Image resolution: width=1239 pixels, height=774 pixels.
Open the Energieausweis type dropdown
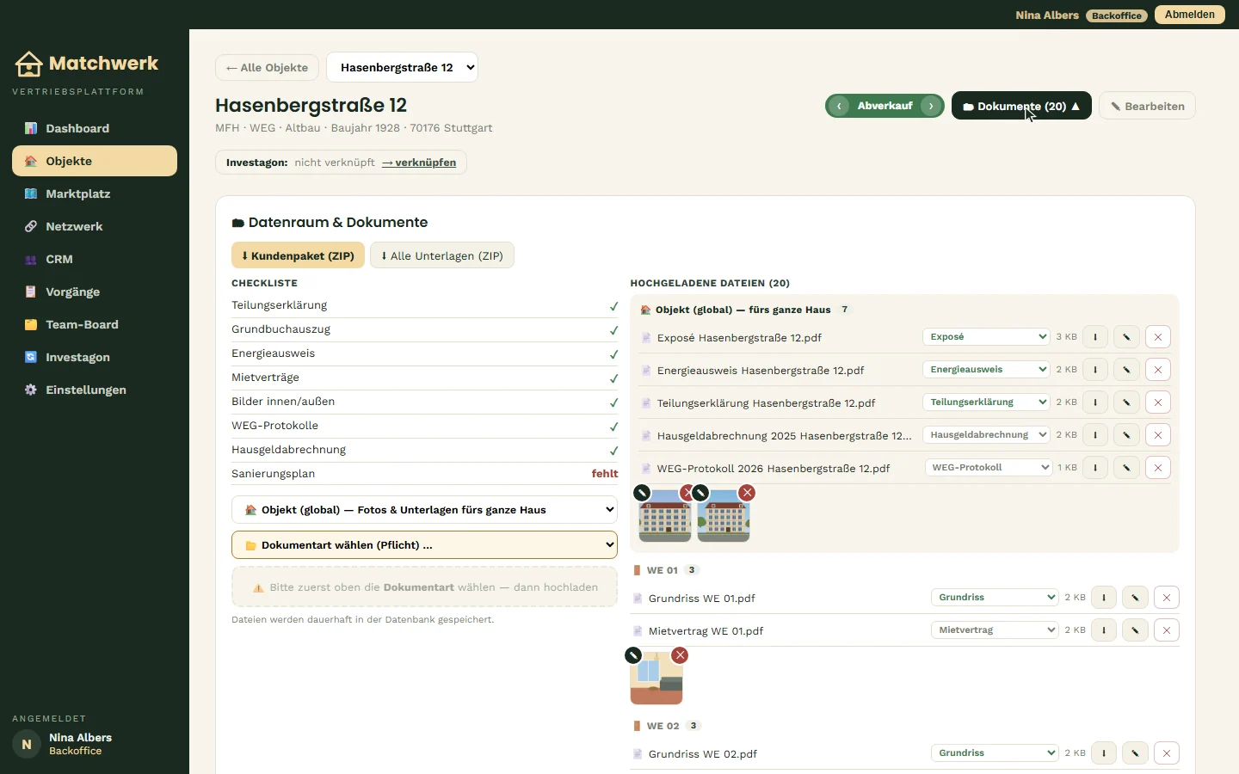click(986, 370)
